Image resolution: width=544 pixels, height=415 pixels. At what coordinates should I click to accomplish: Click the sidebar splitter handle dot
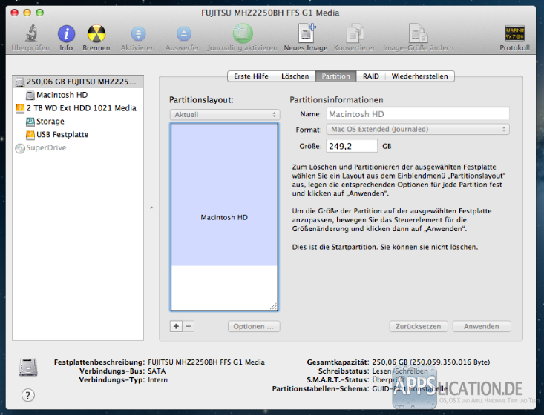[x=151, y=207]
